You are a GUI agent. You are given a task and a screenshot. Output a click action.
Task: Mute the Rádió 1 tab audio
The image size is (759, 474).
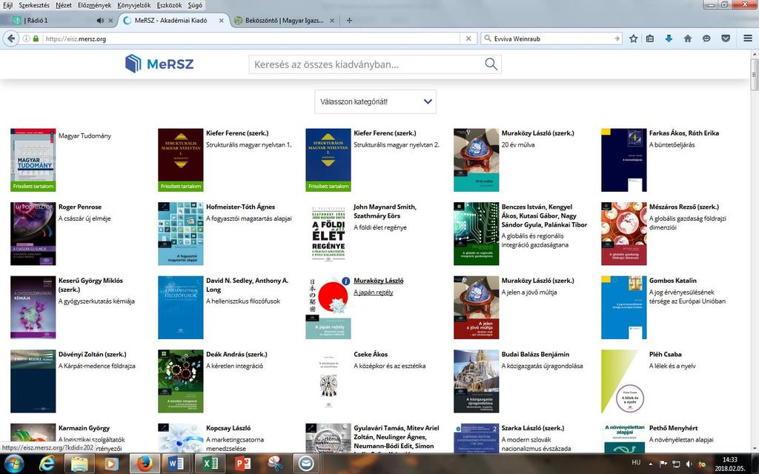point(100,20)
